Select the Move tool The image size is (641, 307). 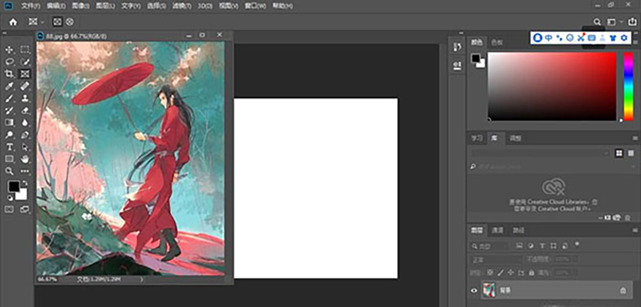[9, 50]
